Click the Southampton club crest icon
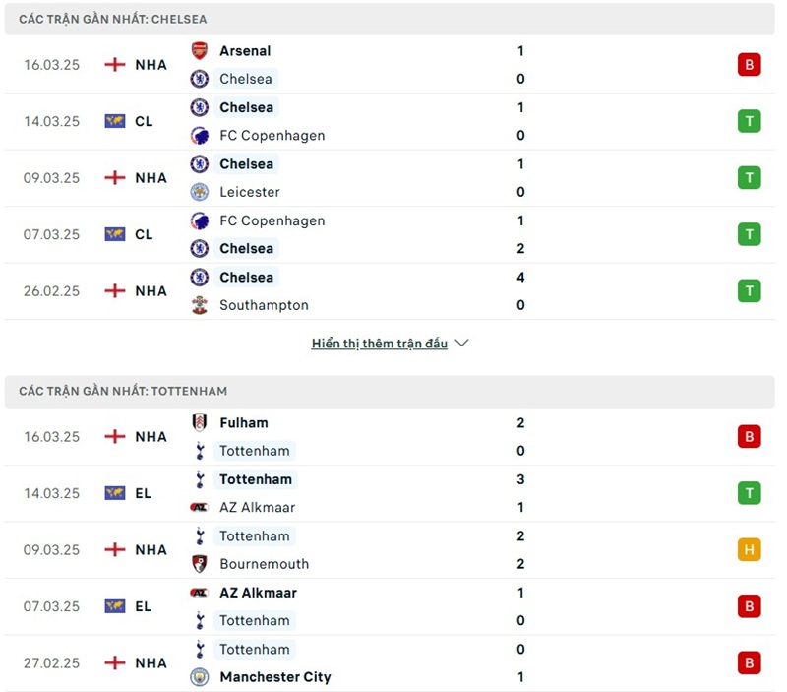 200,305
